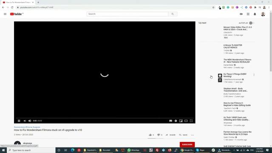The width and height of the screenshot is (272, 153).
Task: Pause the video with the pause button
Action: tap(19, 121)
